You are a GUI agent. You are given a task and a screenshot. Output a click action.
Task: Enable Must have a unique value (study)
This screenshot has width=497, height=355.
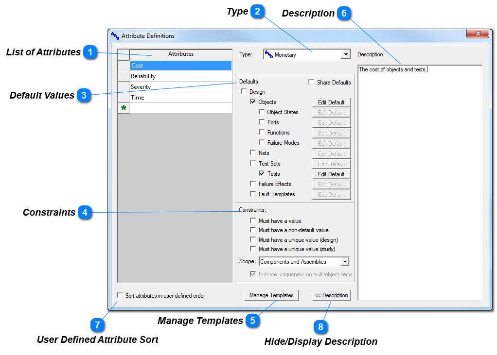(253, 249)
